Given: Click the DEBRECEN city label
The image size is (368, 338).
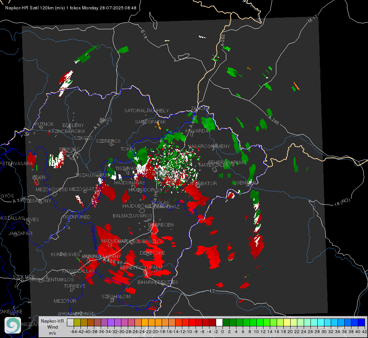Looking at the screenshot, I should (161, 225).
